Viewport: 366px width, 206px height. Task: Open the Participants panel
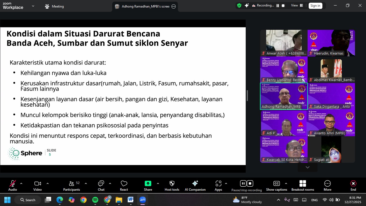coord(72,186)
